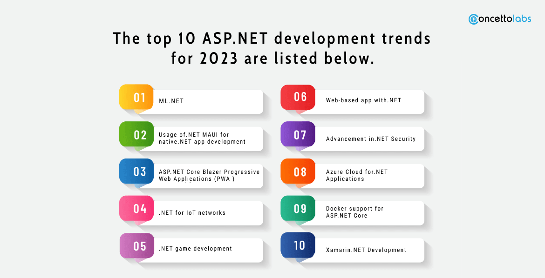Select Xamarin.NET Development entry

366,250
